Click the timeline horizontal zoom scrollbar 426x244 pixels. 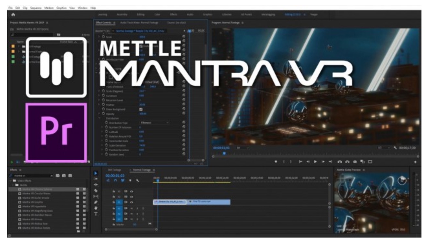[x=131, y=229]
